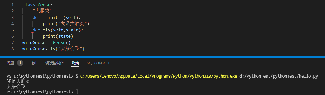This screenshot has height=95, width=325.
Task: Click the wildGoose variable on line 7
Action: [34, 42]
